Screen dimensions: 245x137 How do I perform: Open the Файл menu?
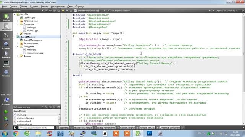pos(4,6)
